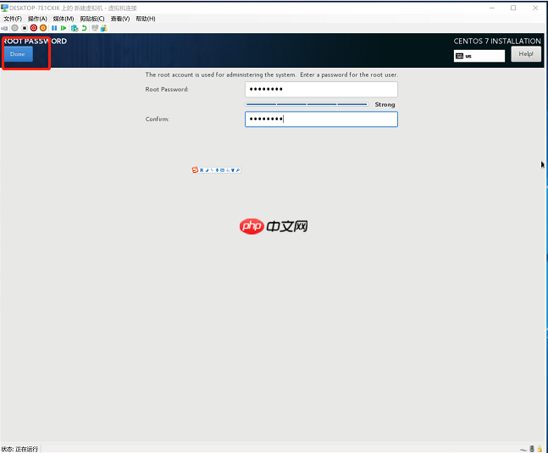Click the keyboard status icon in status bar
The width and height of the screenshot is (548, 453).
click(523, 449)
